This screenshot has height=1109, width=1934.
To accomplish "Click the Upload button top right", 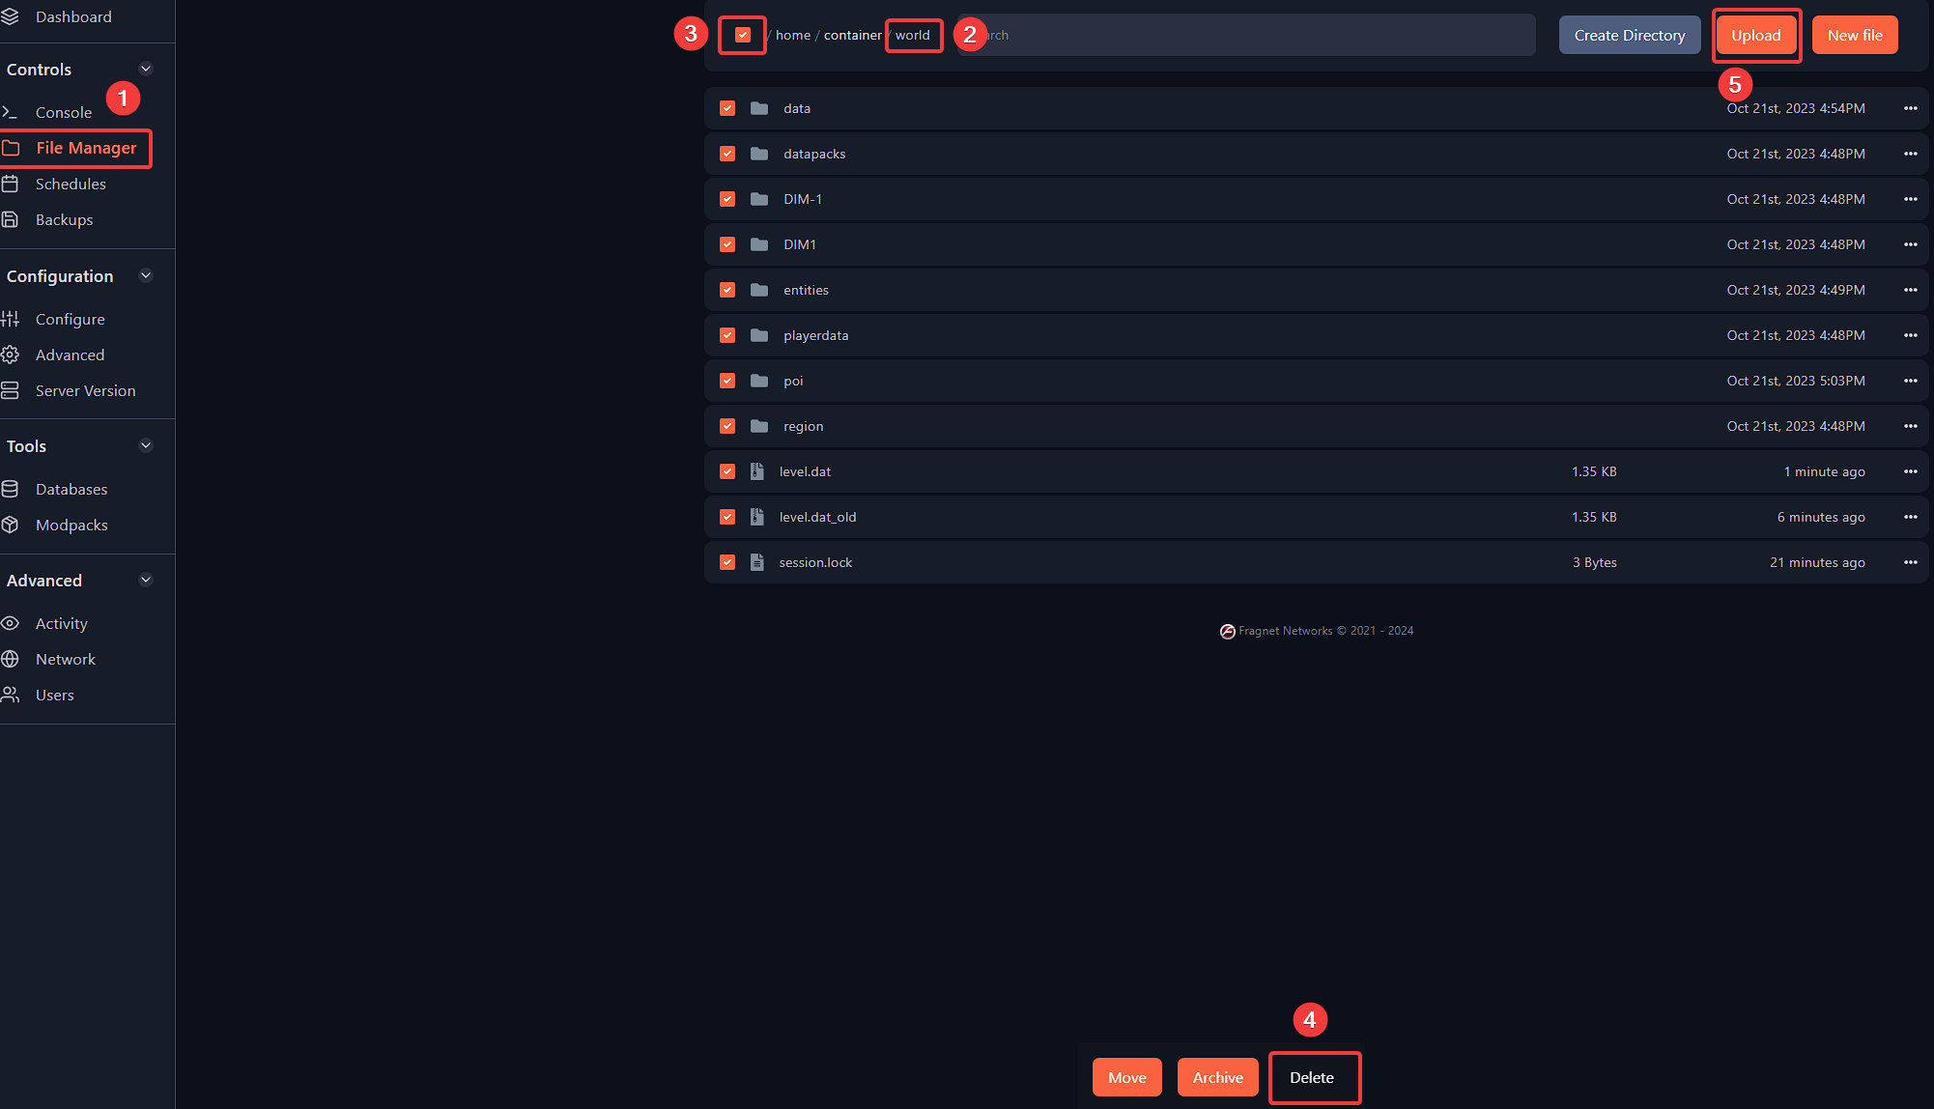I will (x=1754, y=33).
